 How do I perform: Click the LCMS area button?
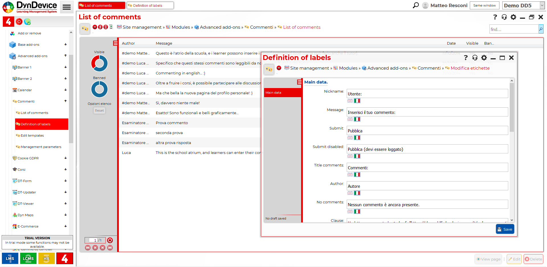coord(28,258)
